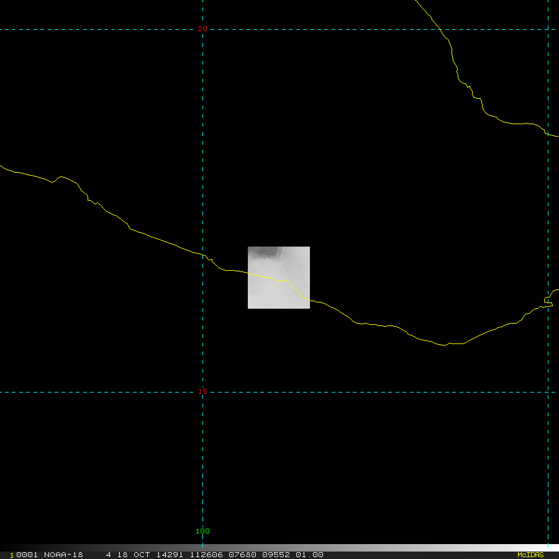Click the 01.00 resolution value
559x559 pixels.
(309, 555)
